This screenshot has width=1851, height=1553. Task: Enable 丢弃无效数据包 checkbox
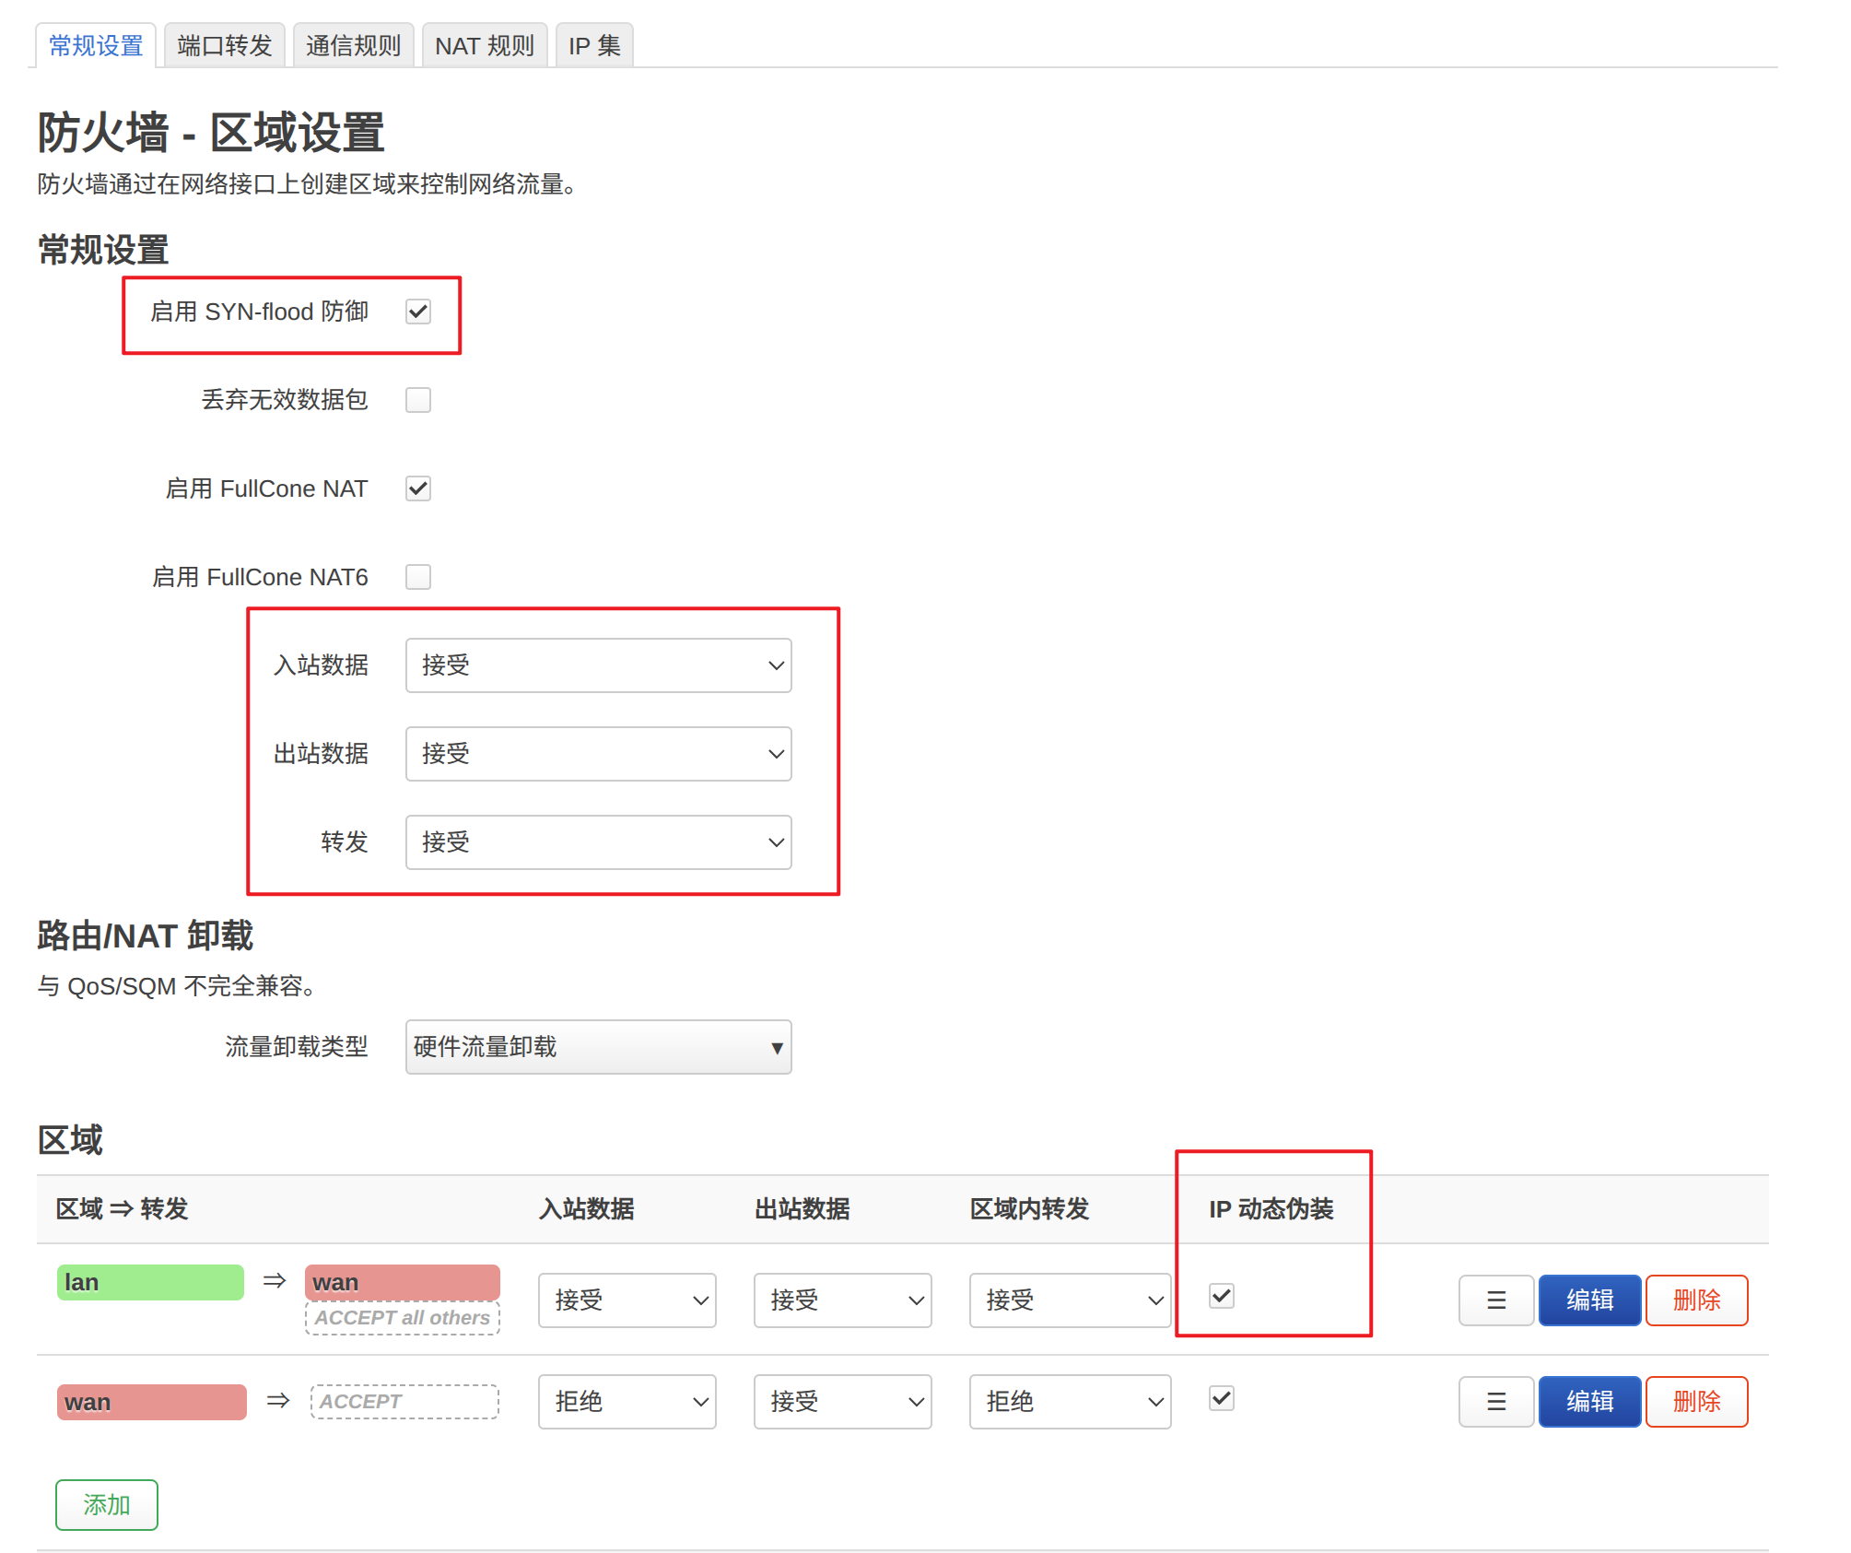click(x=418, y=400)
